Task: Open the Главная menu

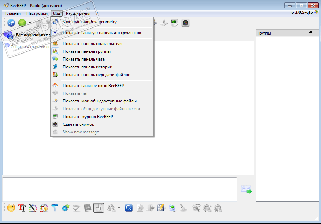Action: click(x=13, y=13)
